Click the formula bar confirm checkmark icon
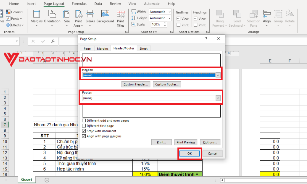Screen dimensions: 307x184 coord(43,41)
